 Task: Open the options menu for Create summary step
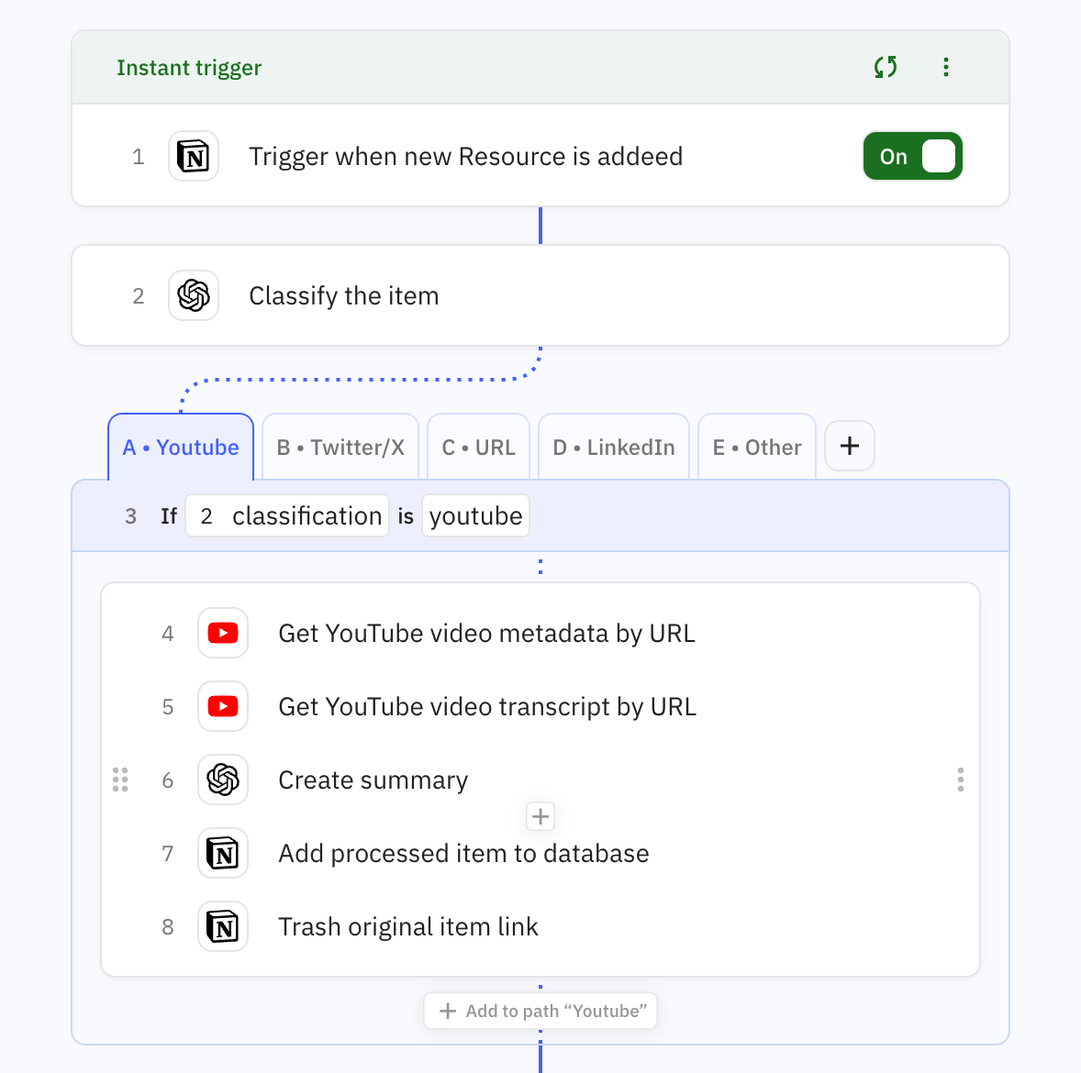961,780
